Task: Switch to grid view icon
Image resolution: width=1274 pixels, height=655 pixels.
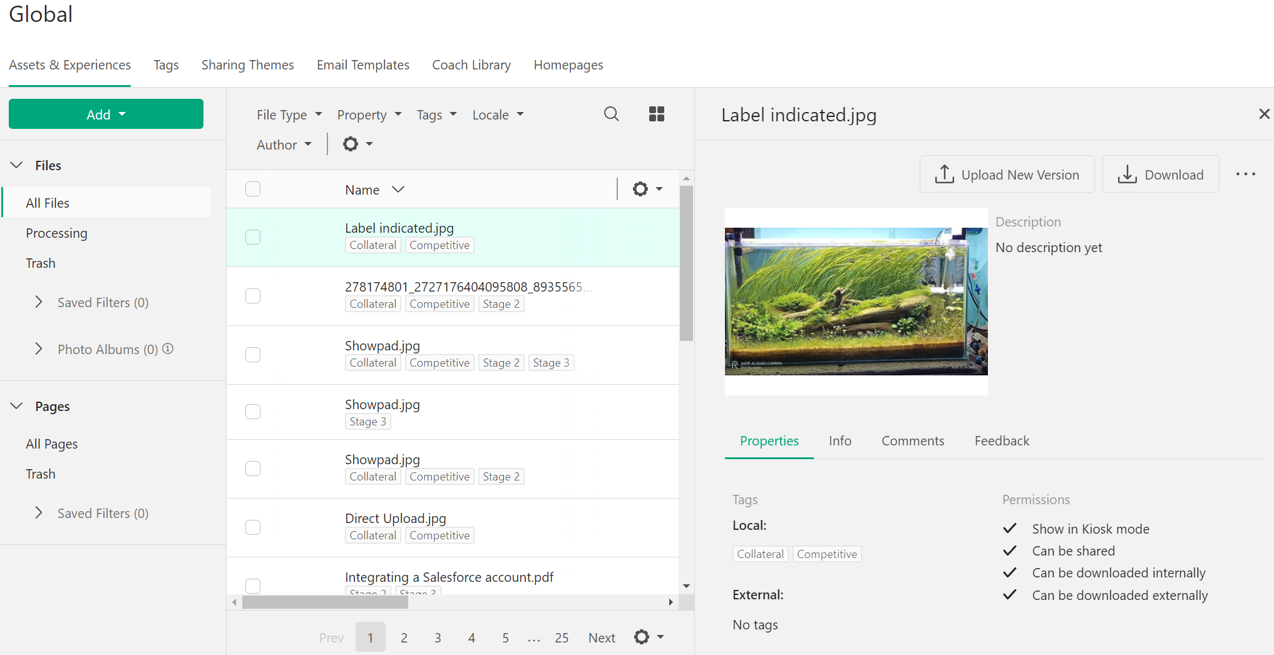Action: [x=656, y=114]
